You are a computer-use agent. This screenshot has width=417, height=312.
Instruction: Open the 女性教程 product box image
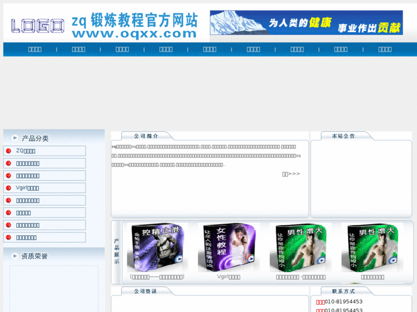click(x=229, y=247)
